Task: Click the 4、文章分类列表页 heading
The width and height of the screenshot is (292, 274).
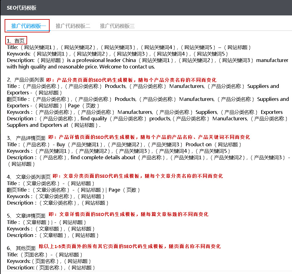Action: (29, 177)
